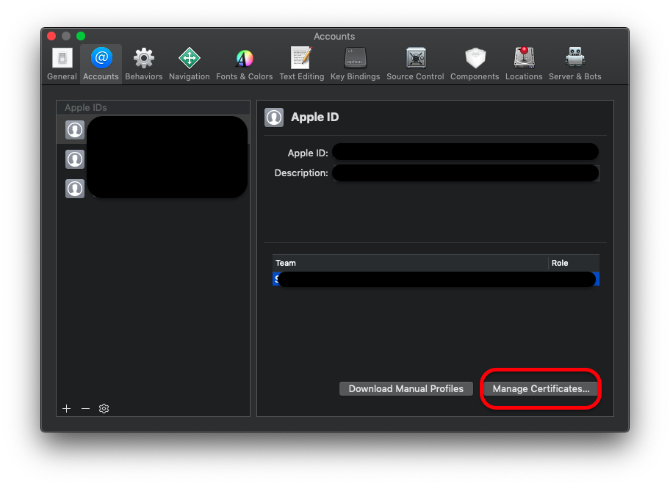Open the Text Editing preferences
This screenshot has height=486, width=670.
[x=302, y=64]
